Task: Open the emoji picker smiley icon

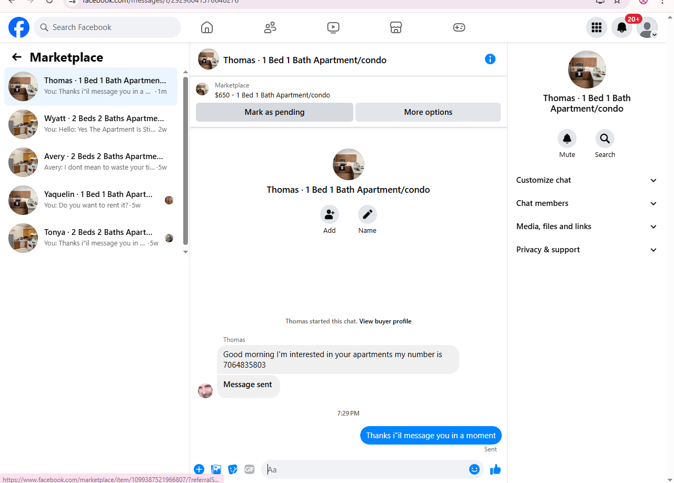Action: 474,469
